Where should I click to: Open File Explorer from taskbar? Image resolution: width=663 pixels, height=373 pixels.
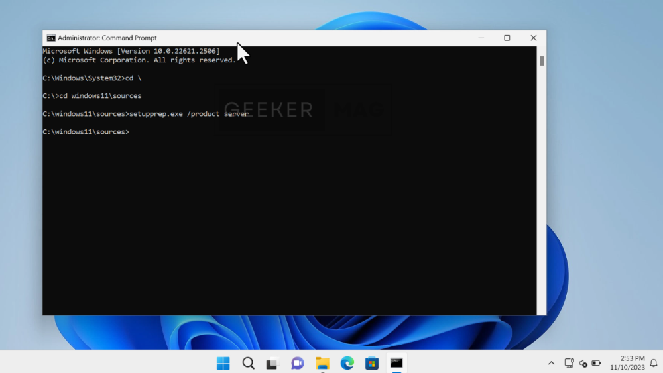click(x=322, y=363)
